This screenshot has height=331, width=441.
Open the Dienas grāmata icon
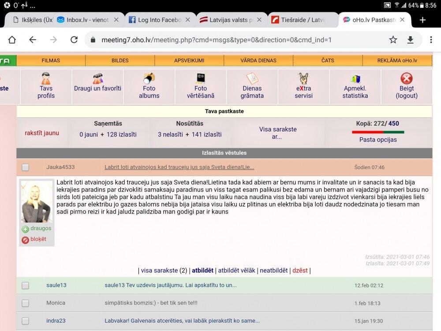click(252, 79)
